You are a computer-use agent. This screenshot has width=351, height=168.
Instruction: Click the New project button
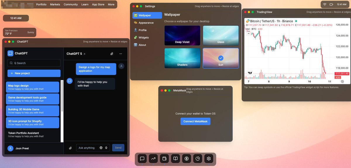pos(34,73)
